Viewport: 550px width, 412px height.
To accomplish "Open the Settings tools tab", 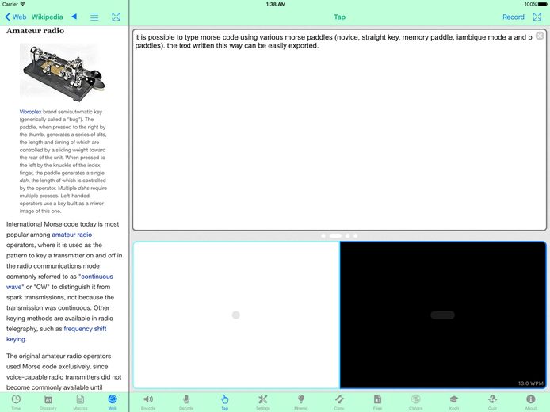I will (x=263, y=402).
